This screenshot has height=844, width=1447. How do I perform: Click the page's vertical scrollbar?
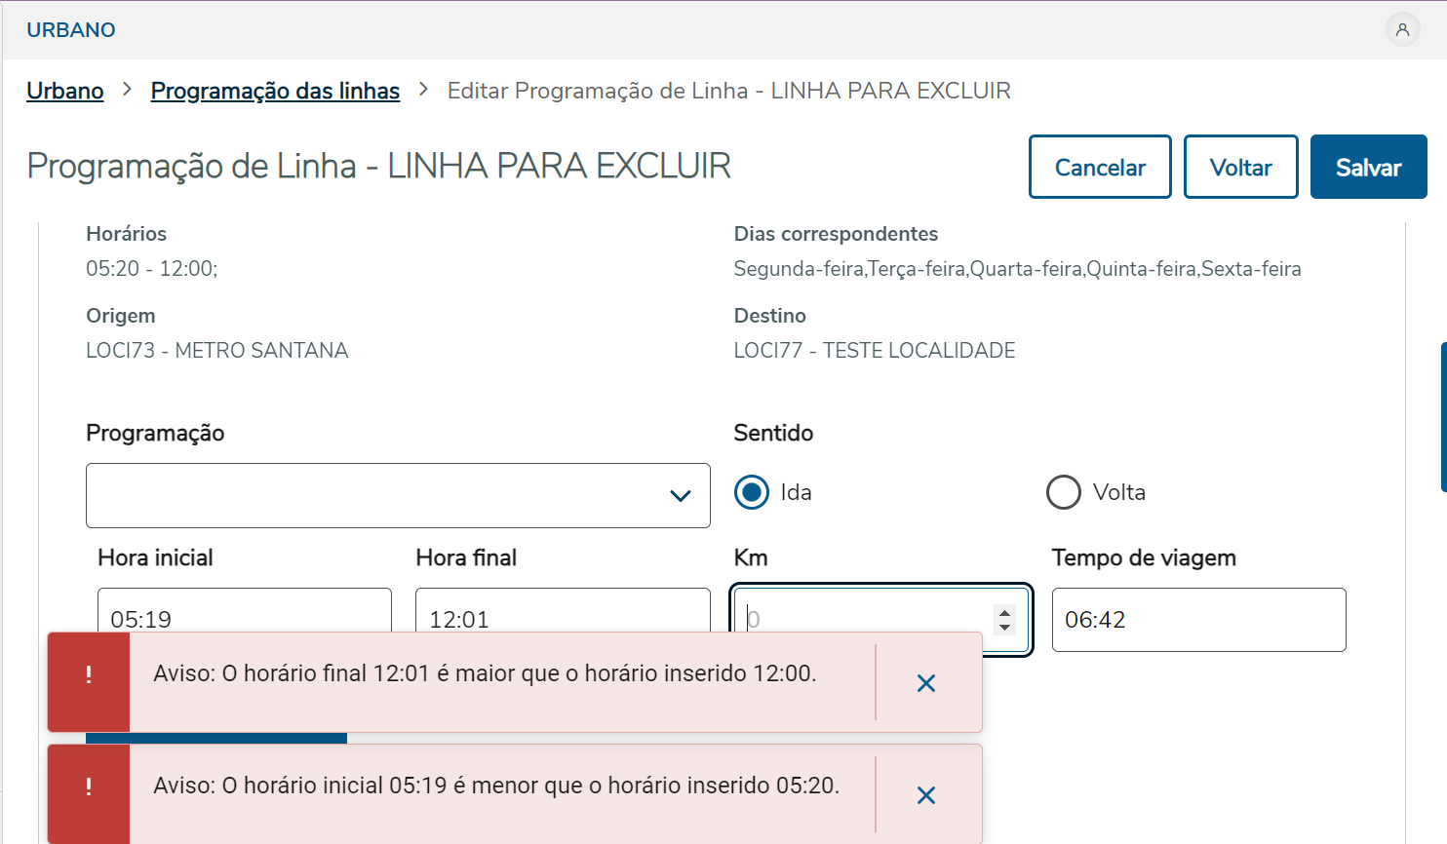pos(1443,417)
